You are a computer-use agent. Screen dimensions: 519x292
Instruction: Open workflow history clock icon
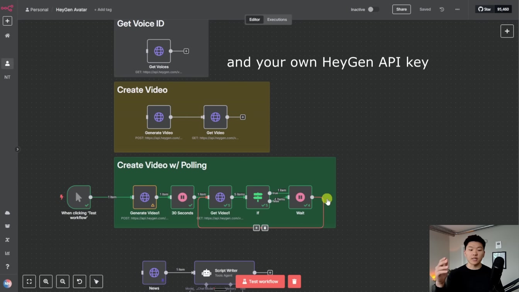pyautogui.click(x=442, y=9)
